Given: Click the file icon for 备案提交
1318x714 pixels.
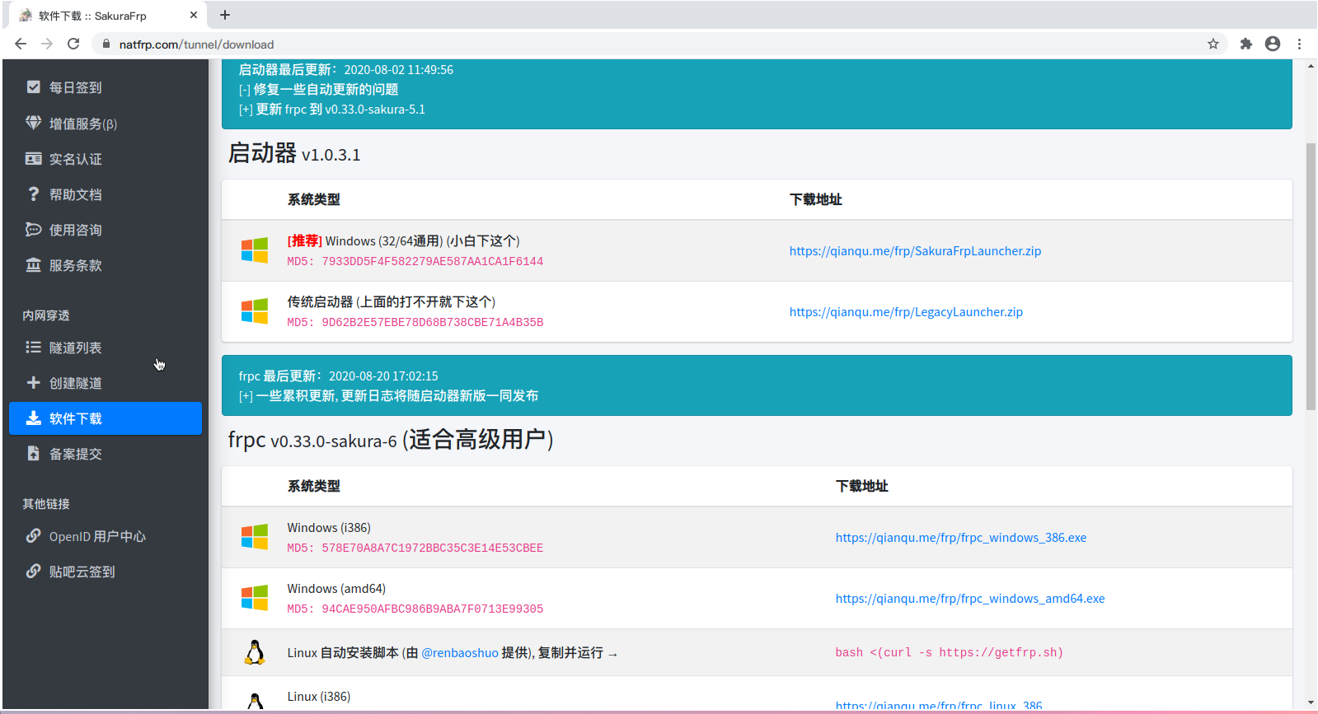Looking at the screenshot, I should coord(33,453).
